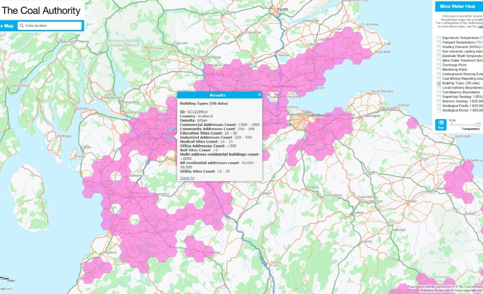Click the search magnifier icon
The width and height of the screenshot is (483, 294).
point(21,26)
